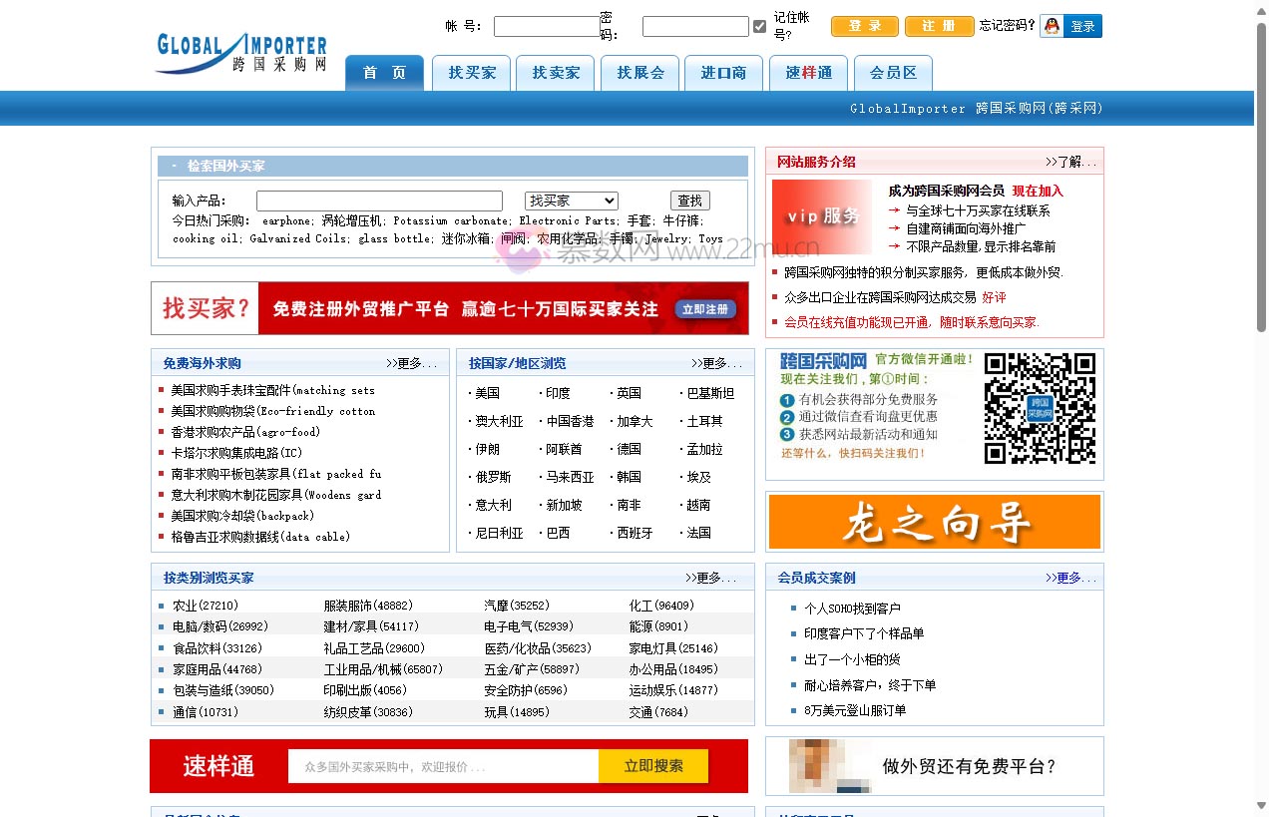Switch to the 找卖家 tab

coord(555,73)
